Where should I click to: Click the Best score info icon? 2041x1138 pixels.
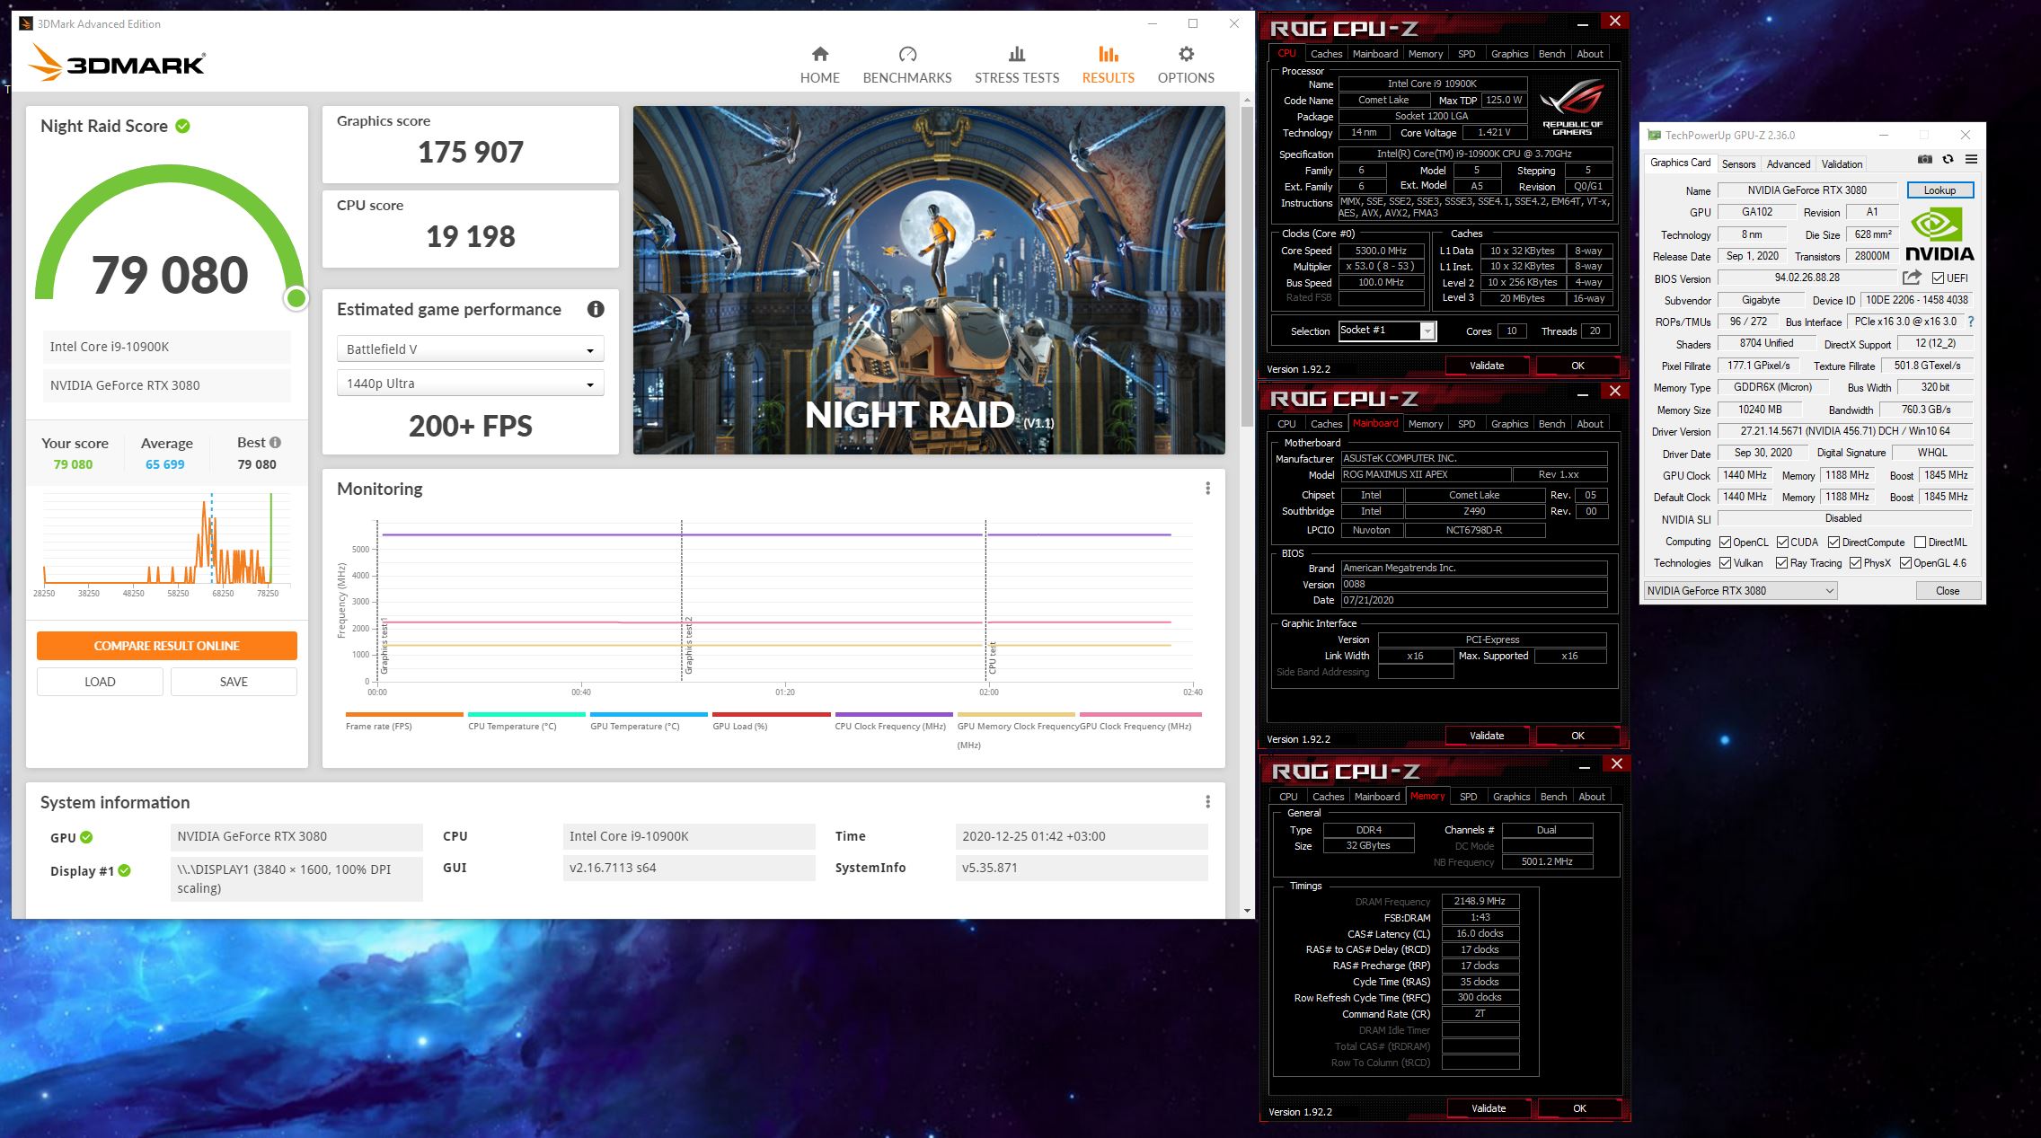coord(276,442)
